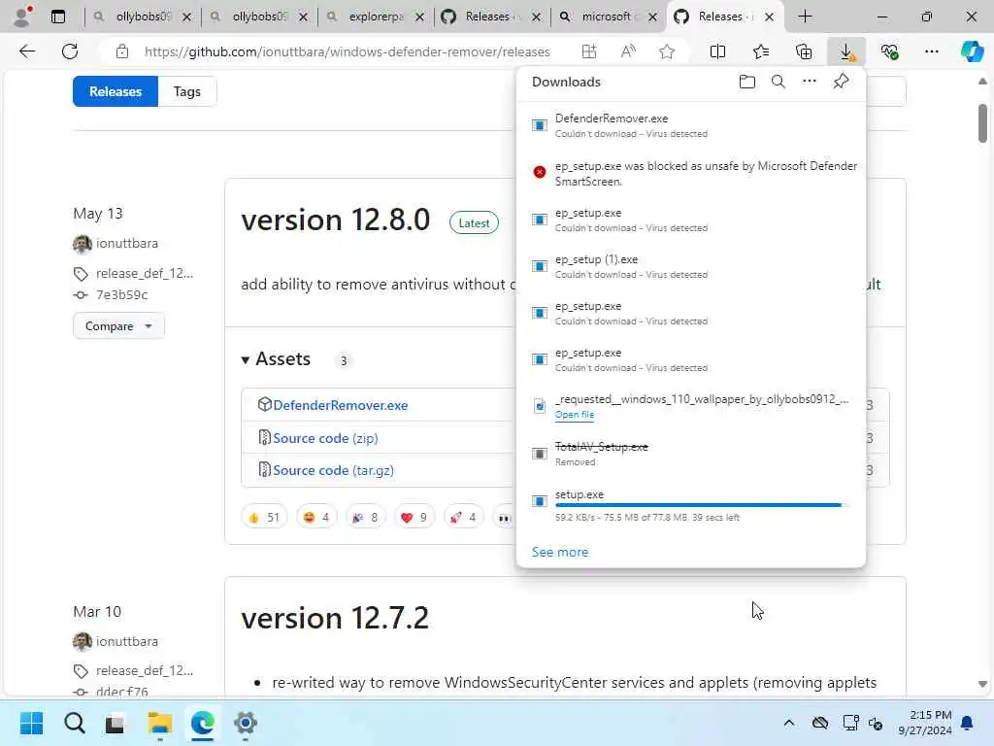The width and height of the screenshot is (994, 746).
Task: Open the notifications bell
Action: click(x=967, y=723)
